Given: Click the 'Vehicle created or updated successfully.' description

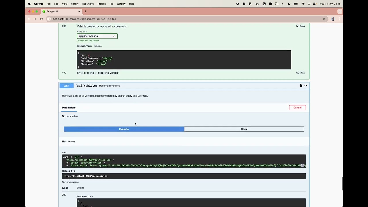Looking at the screenshot, I should [x=102, y=26].
